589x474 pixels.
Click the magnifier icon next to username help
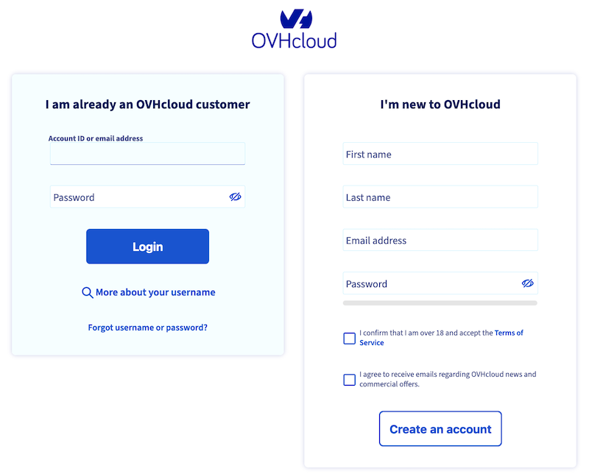(87, 292)
